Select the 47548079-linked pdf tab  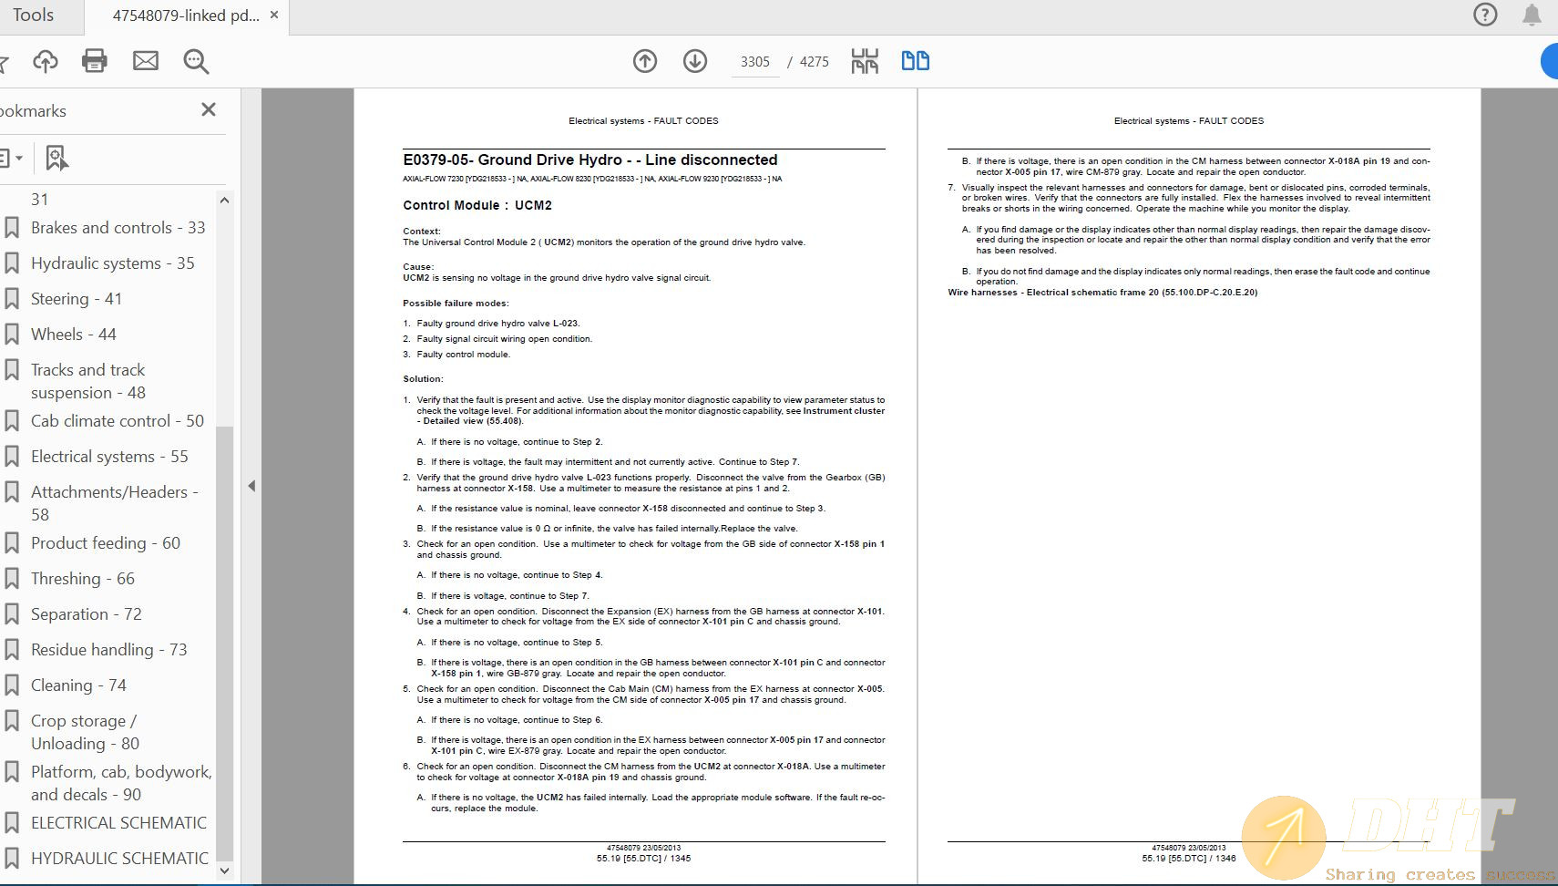click(x=186, y=15)
